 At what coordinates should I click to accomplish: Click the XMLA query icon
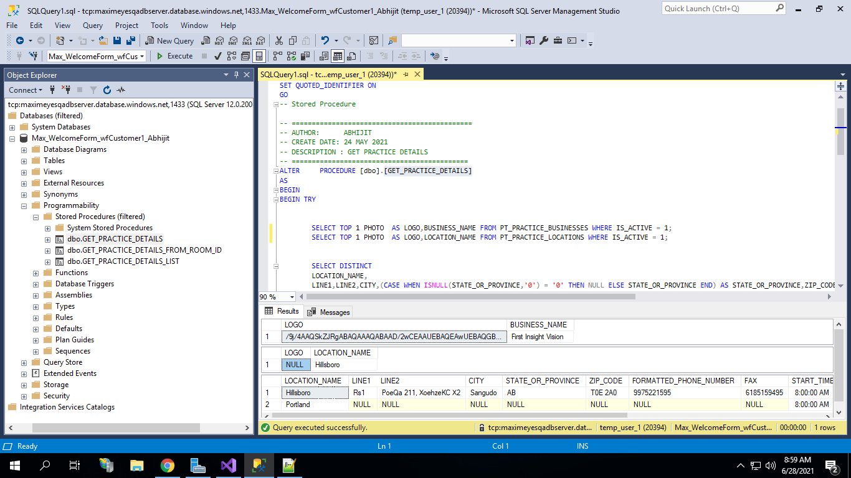[247, 40]
